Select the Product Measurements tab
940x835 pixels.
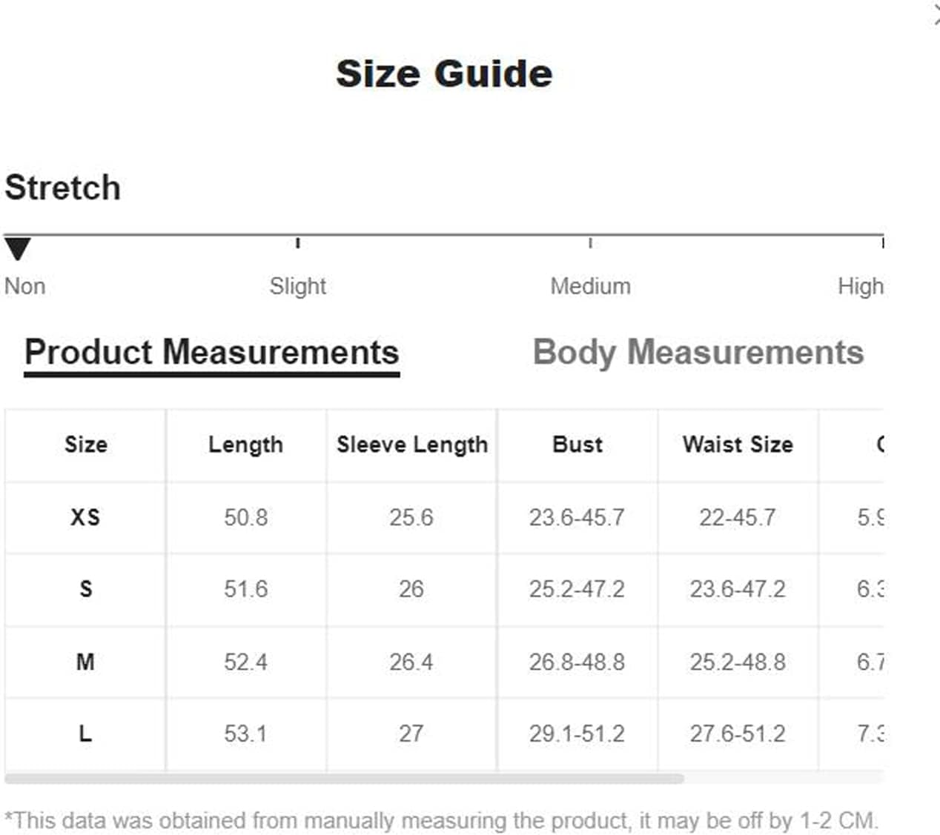point(212,353)
